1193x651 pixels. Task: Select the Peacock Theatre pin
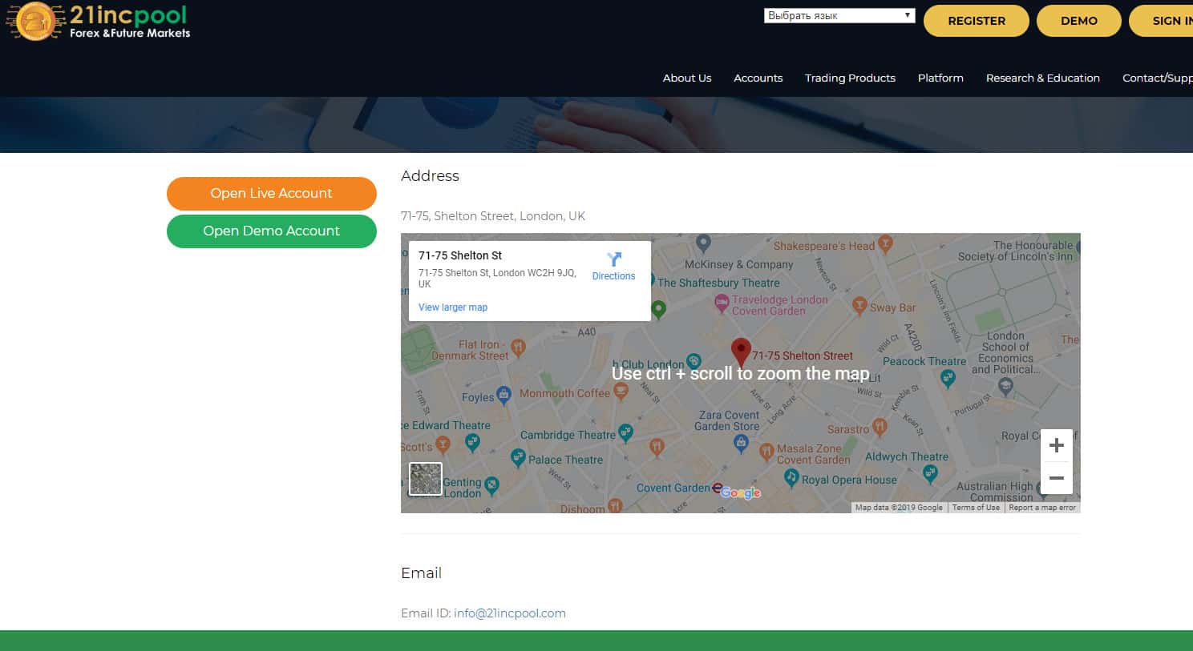[948, 378]
